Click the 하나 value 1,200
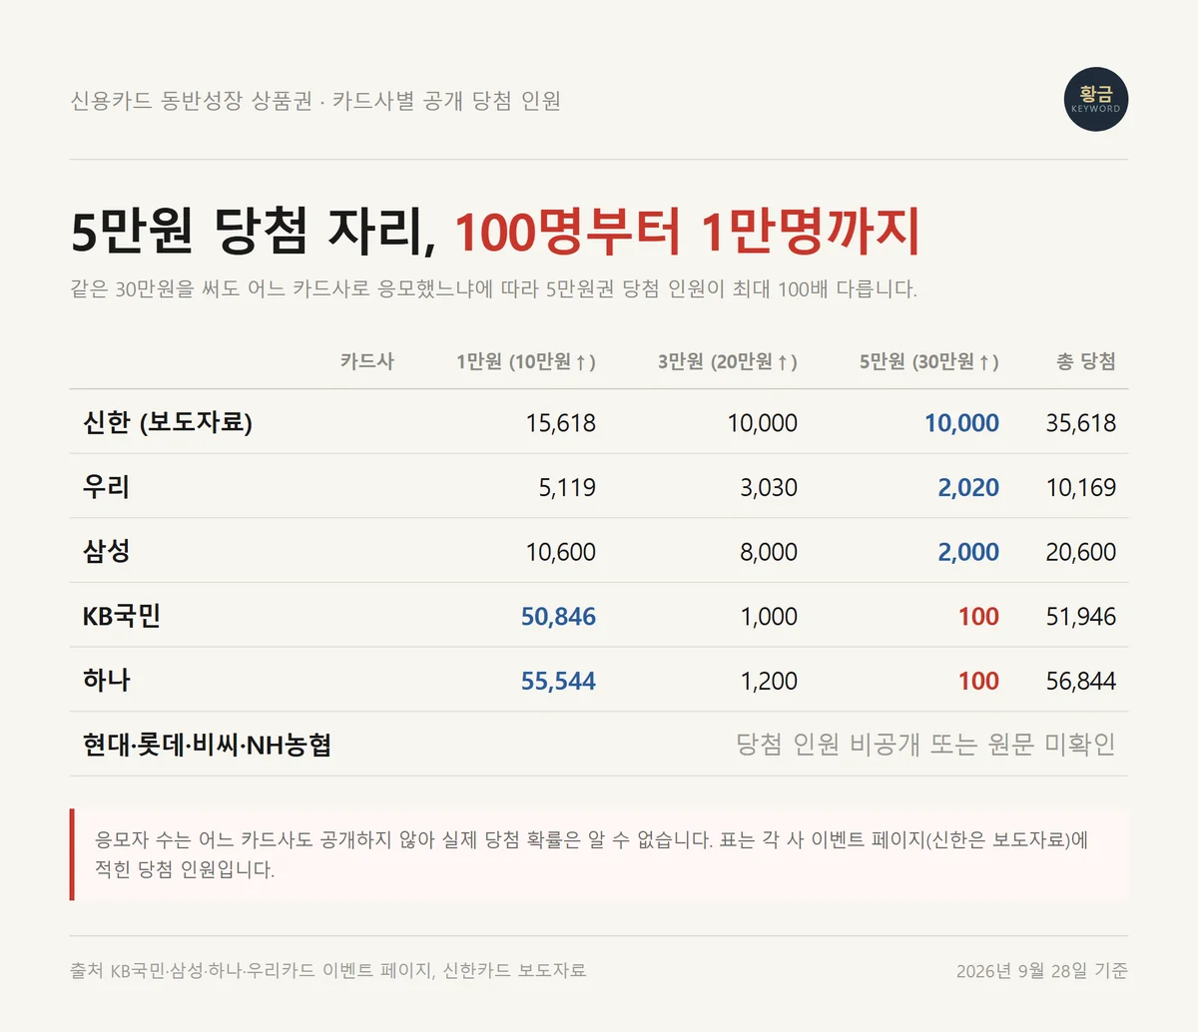1198x1032 pixels. pos(769,682)
